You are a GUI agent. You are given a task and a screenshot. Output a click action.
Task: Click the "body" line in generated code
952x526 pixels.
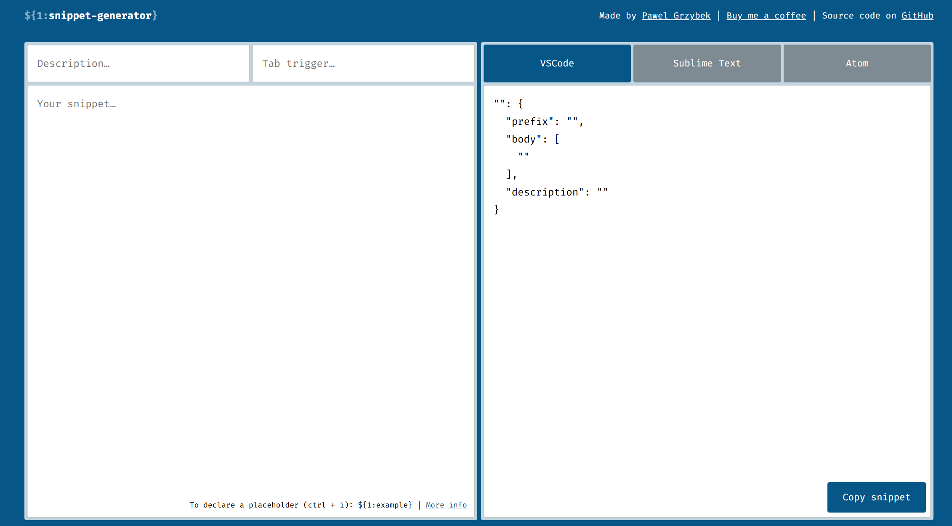pos(532,140)
